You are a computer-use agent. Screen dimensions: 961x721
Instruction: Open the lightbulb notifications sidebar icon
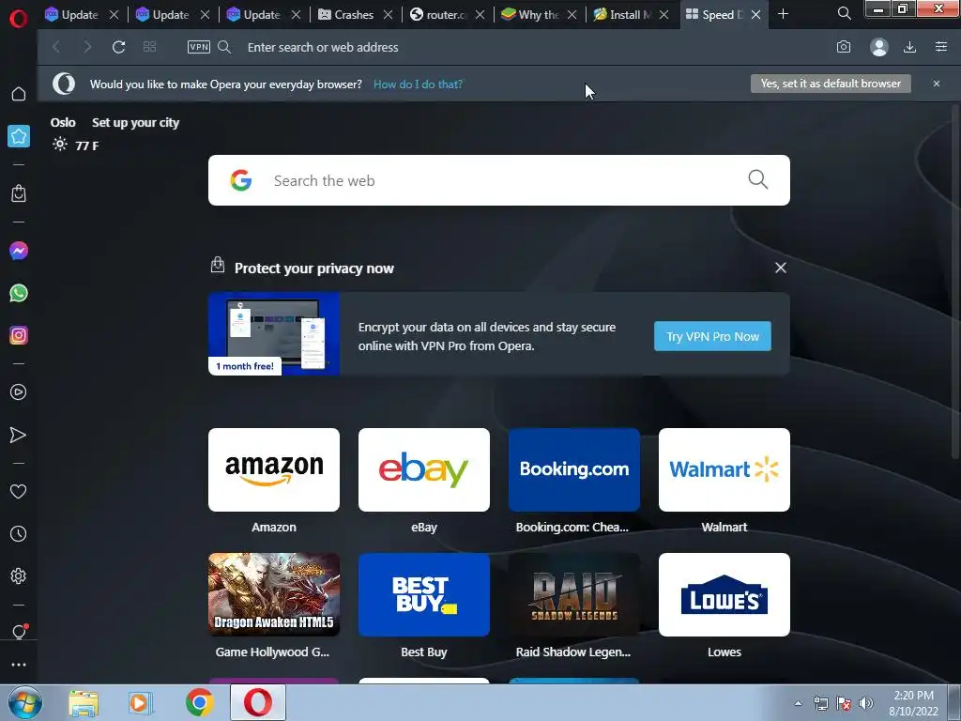point(19,632)
